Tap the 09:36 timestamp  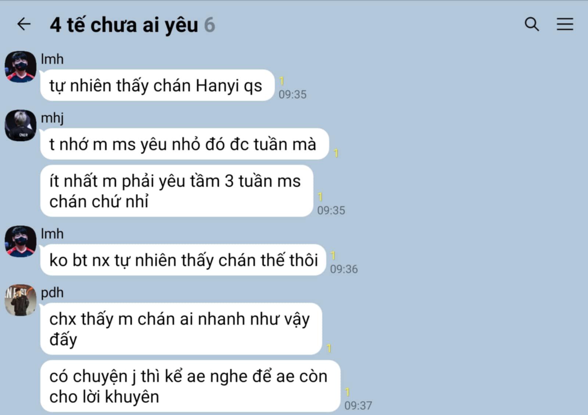pos(344,269)
